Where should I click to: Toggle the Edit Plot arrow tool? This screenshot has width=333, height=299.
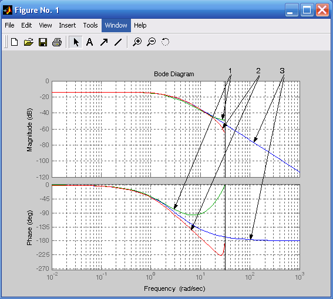(x=76, y=42)
